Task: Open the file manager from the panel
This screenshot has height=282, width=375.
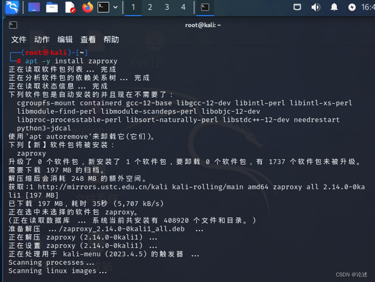Action: pos(52,7)
